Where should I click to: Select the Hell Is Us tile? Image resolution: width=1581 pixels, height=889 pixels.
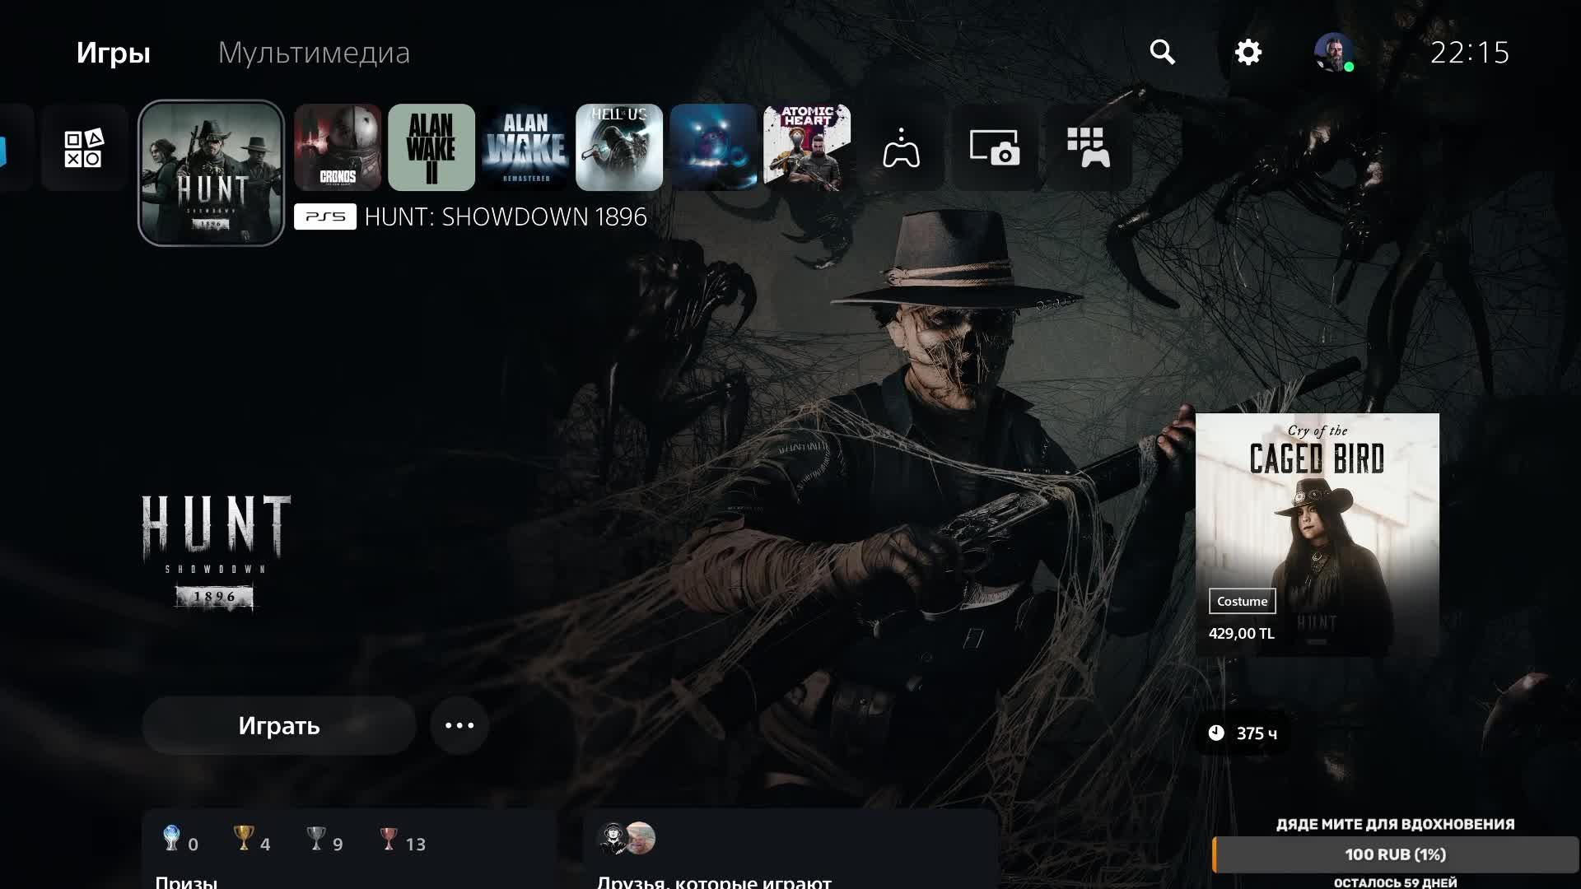tap(619, 147)
